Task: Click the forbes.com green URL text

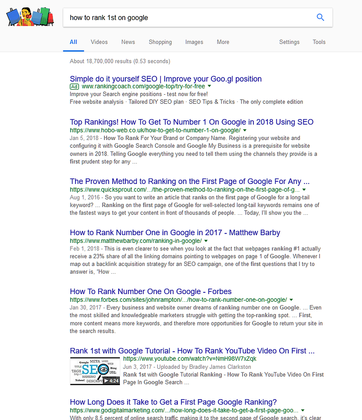Action: [x=178, y=300]
